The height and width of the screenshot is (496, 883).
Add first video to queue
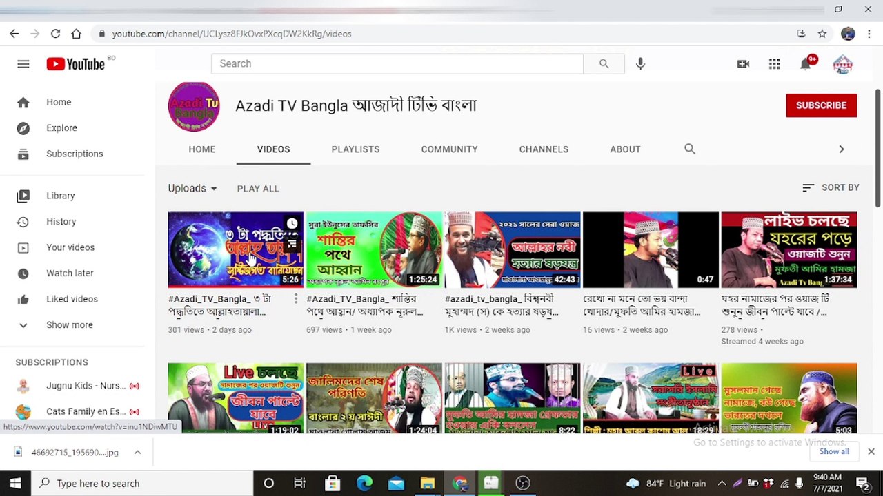click(x=292, y=243)
